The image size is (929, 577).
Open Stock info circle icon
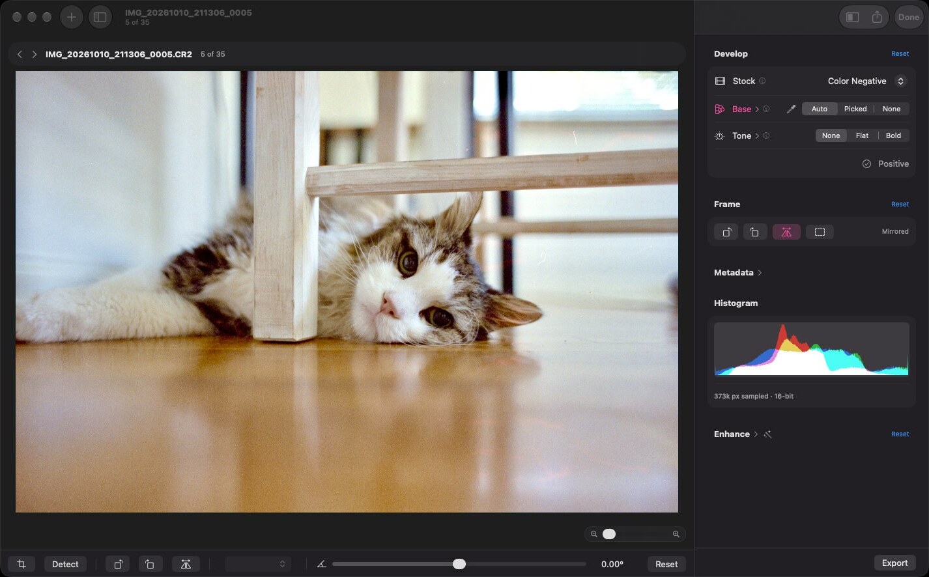point(762,81)
